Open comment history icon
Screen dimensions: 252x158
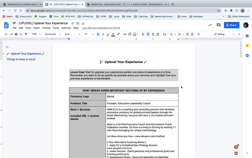[x=218, y=25]
